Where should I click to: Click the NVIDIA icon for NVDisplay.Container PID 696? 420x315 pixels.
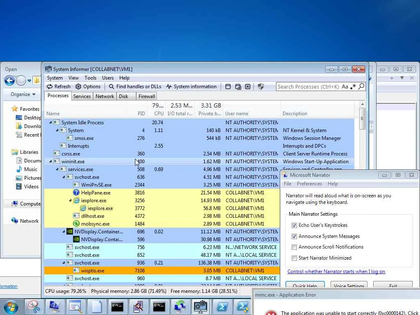click(70, 231)
